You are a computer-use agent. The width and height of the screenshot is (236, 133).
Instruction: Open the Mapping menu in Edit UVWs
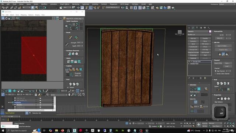pyautogui.click(x=24, y=15)
